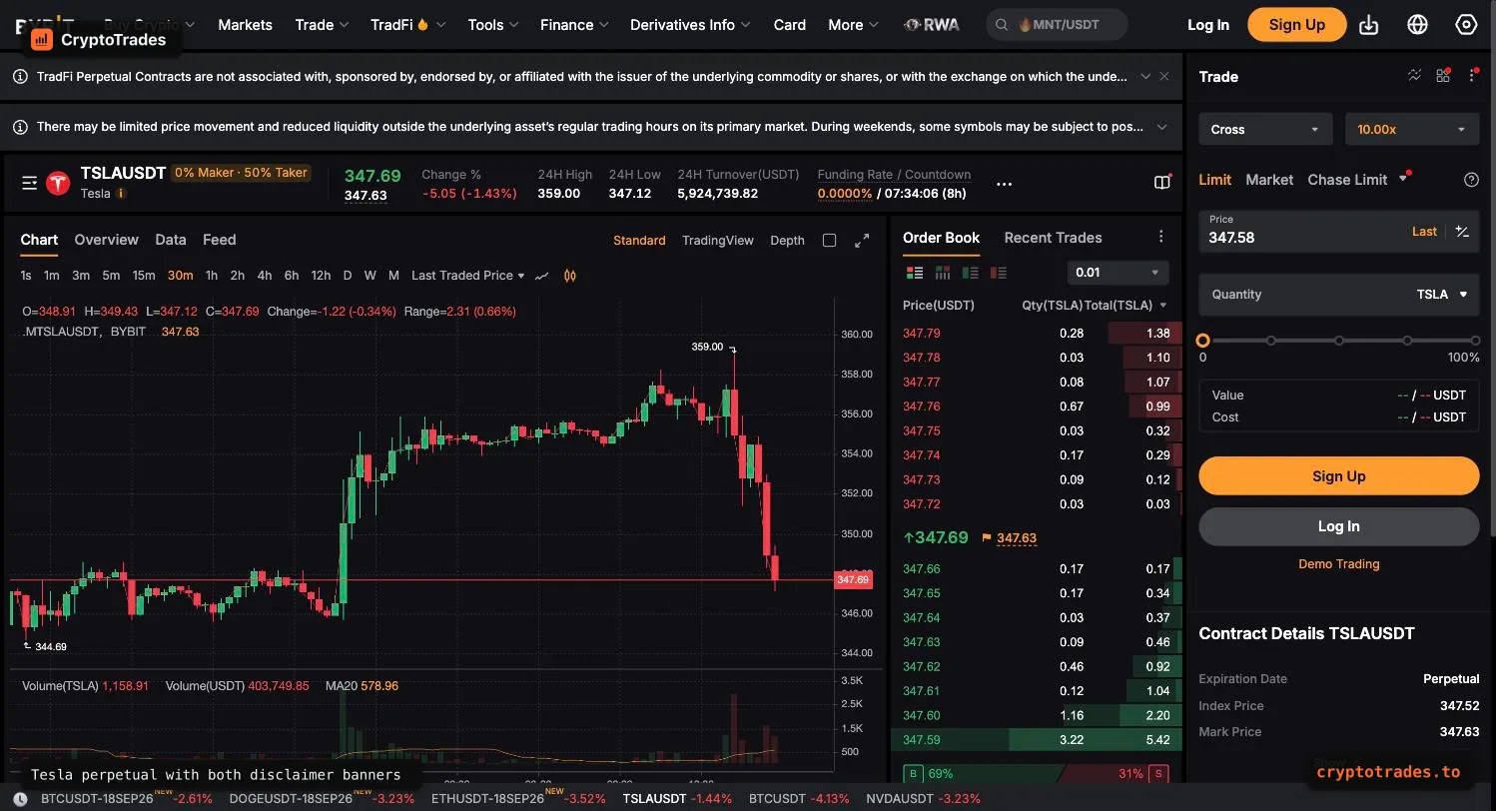Select the 4h timeframe

click(265, 276)
